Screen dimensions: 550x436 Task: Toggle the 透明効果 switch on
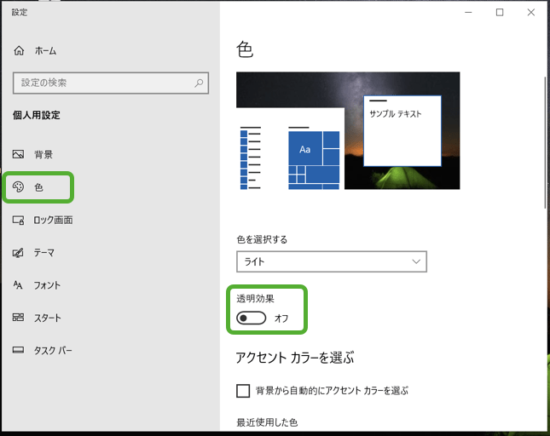click(252, 318)
